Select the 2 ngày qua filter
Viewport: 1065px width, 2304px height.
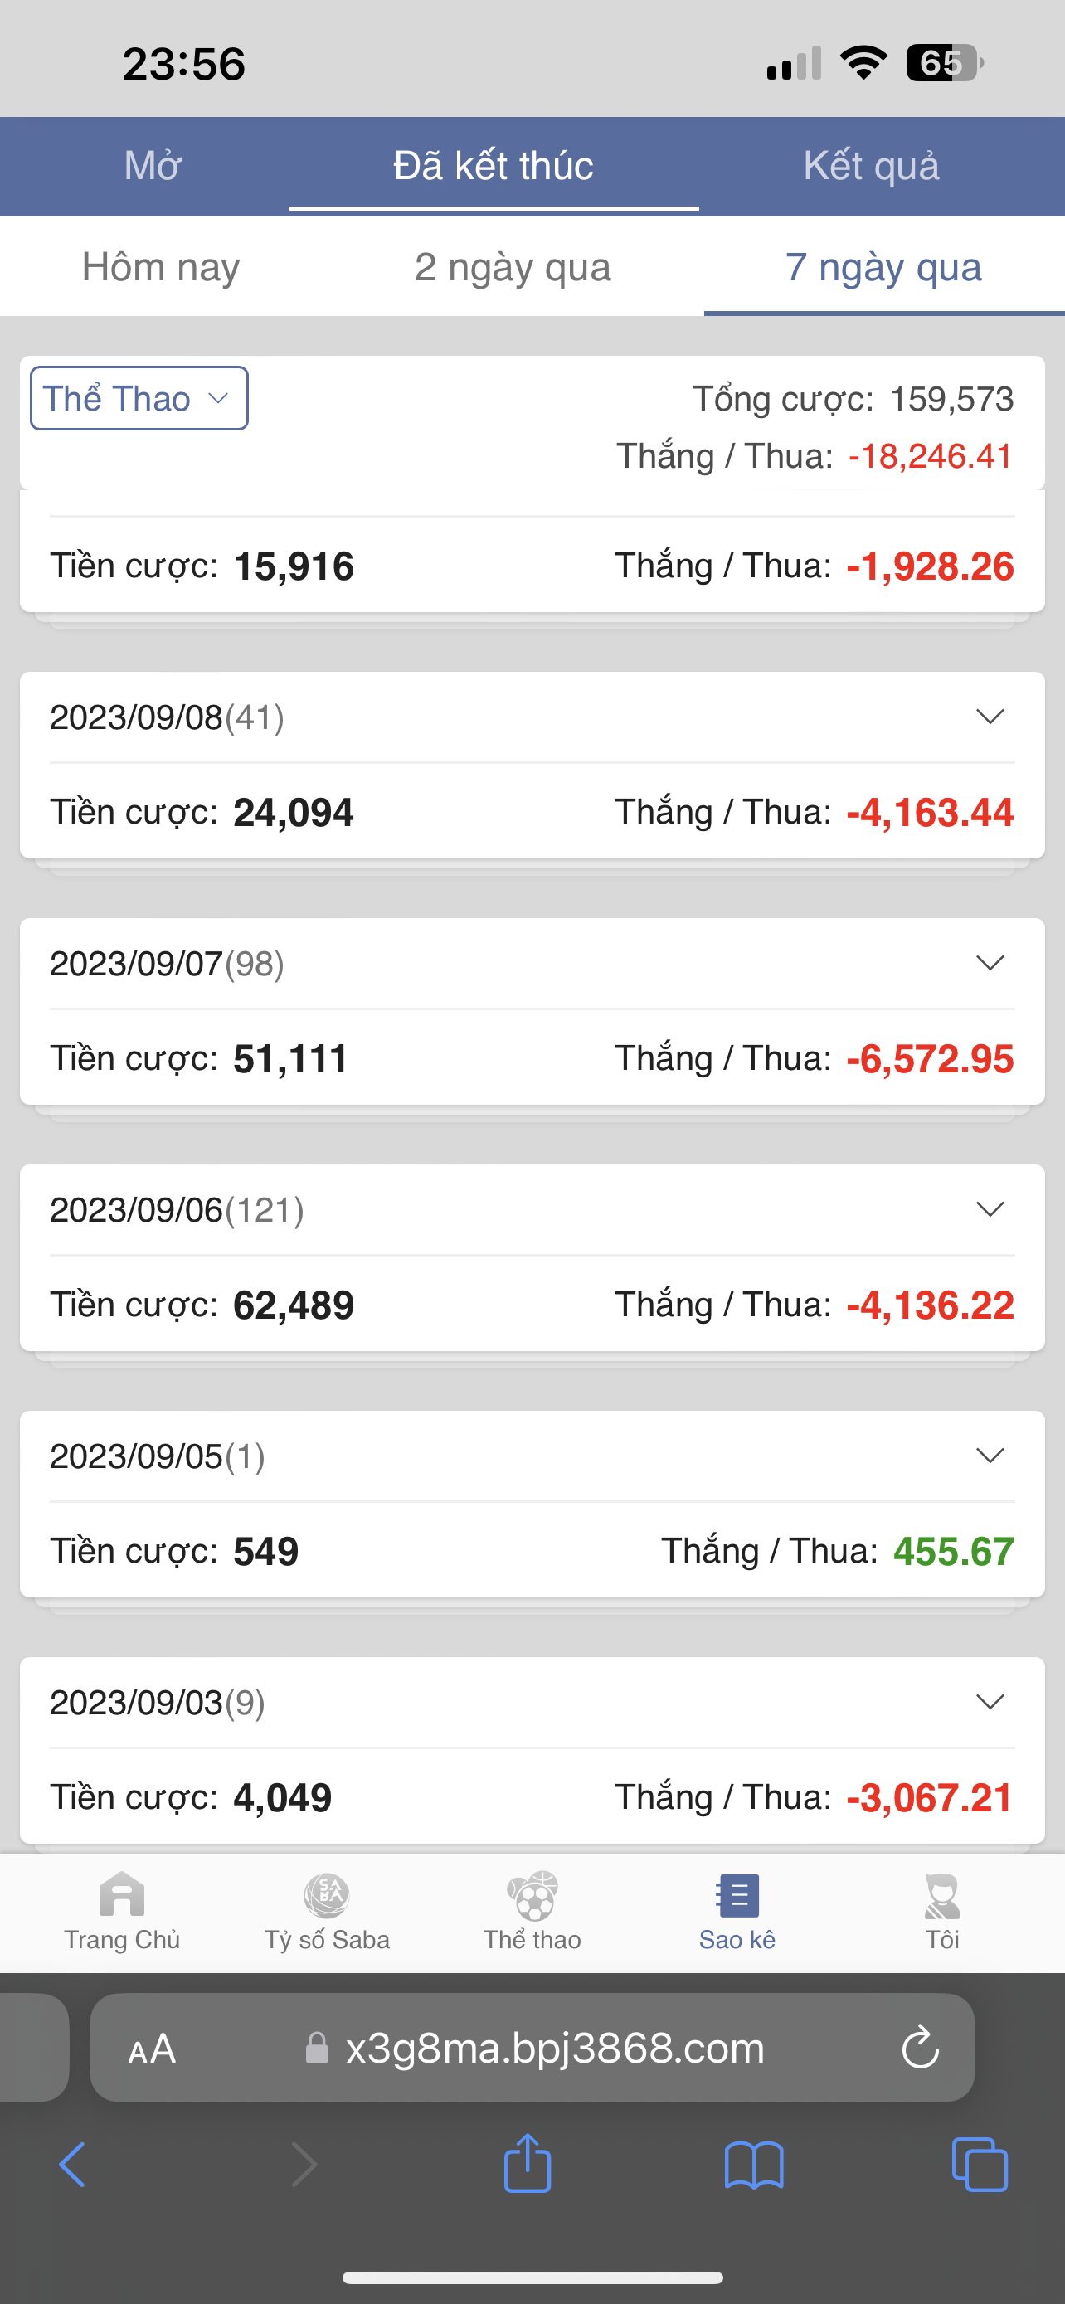coord(513,267)
